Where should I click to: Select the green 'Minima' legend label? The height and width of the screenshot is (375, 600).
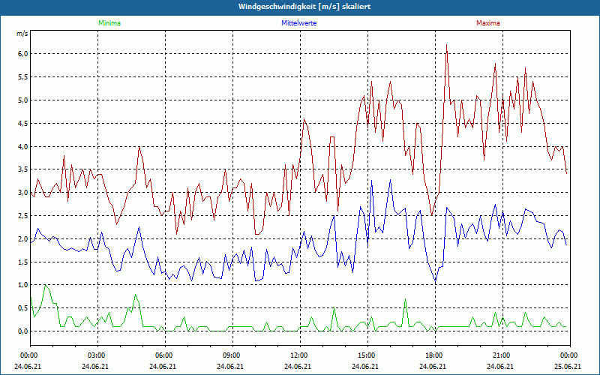tap(109, 23)
